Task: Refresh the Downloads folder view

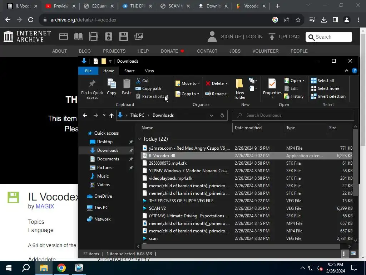Action: 222,115
